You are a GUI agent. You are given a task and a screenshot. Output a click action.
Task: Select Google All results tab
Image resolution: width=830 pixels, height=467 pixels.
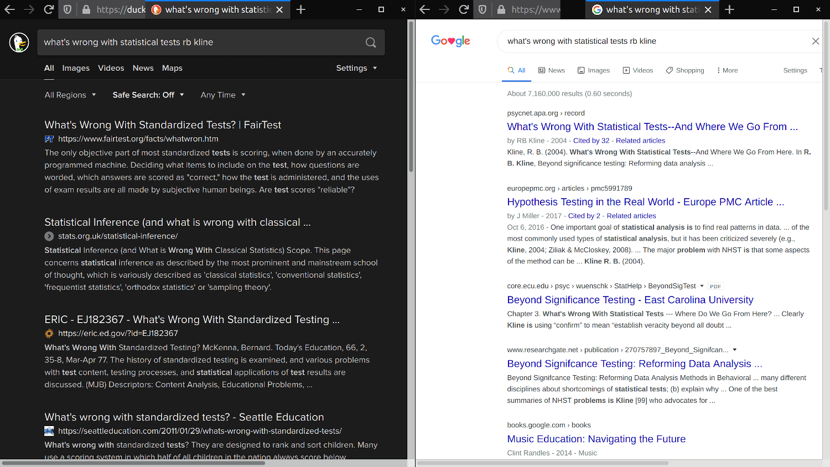pyautogui.click(x=516, y=70)
